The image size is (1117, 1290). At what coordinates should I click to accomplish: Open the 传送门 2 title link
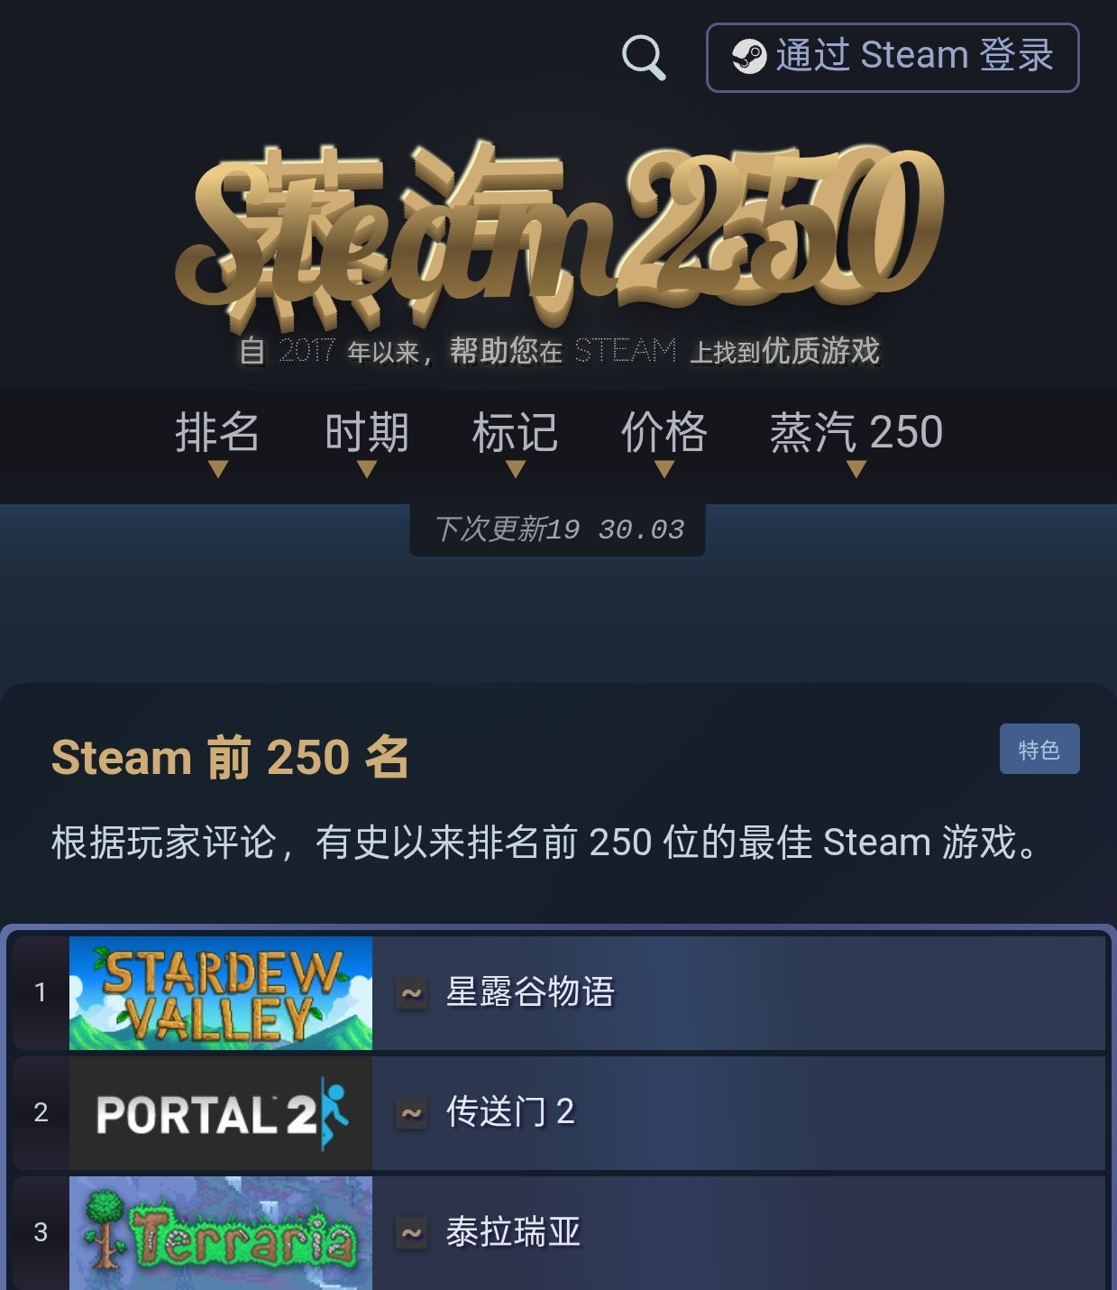click(x=510, y=1112)
